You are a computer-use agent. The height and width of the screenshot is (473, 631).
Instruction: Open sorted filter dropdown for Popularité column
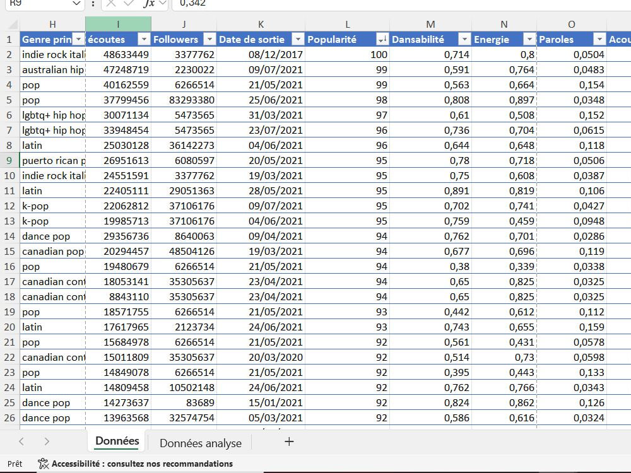pyautogui.click(x=382, y=39)
